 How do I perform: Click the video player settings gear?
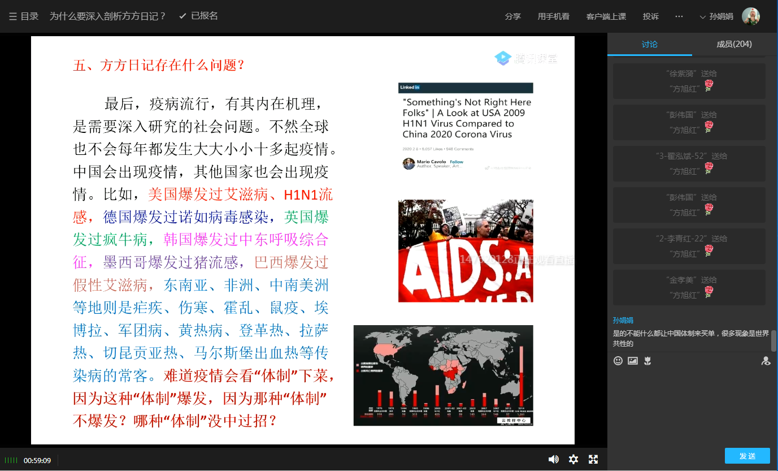pyautogui.click(x=573, y=459)
